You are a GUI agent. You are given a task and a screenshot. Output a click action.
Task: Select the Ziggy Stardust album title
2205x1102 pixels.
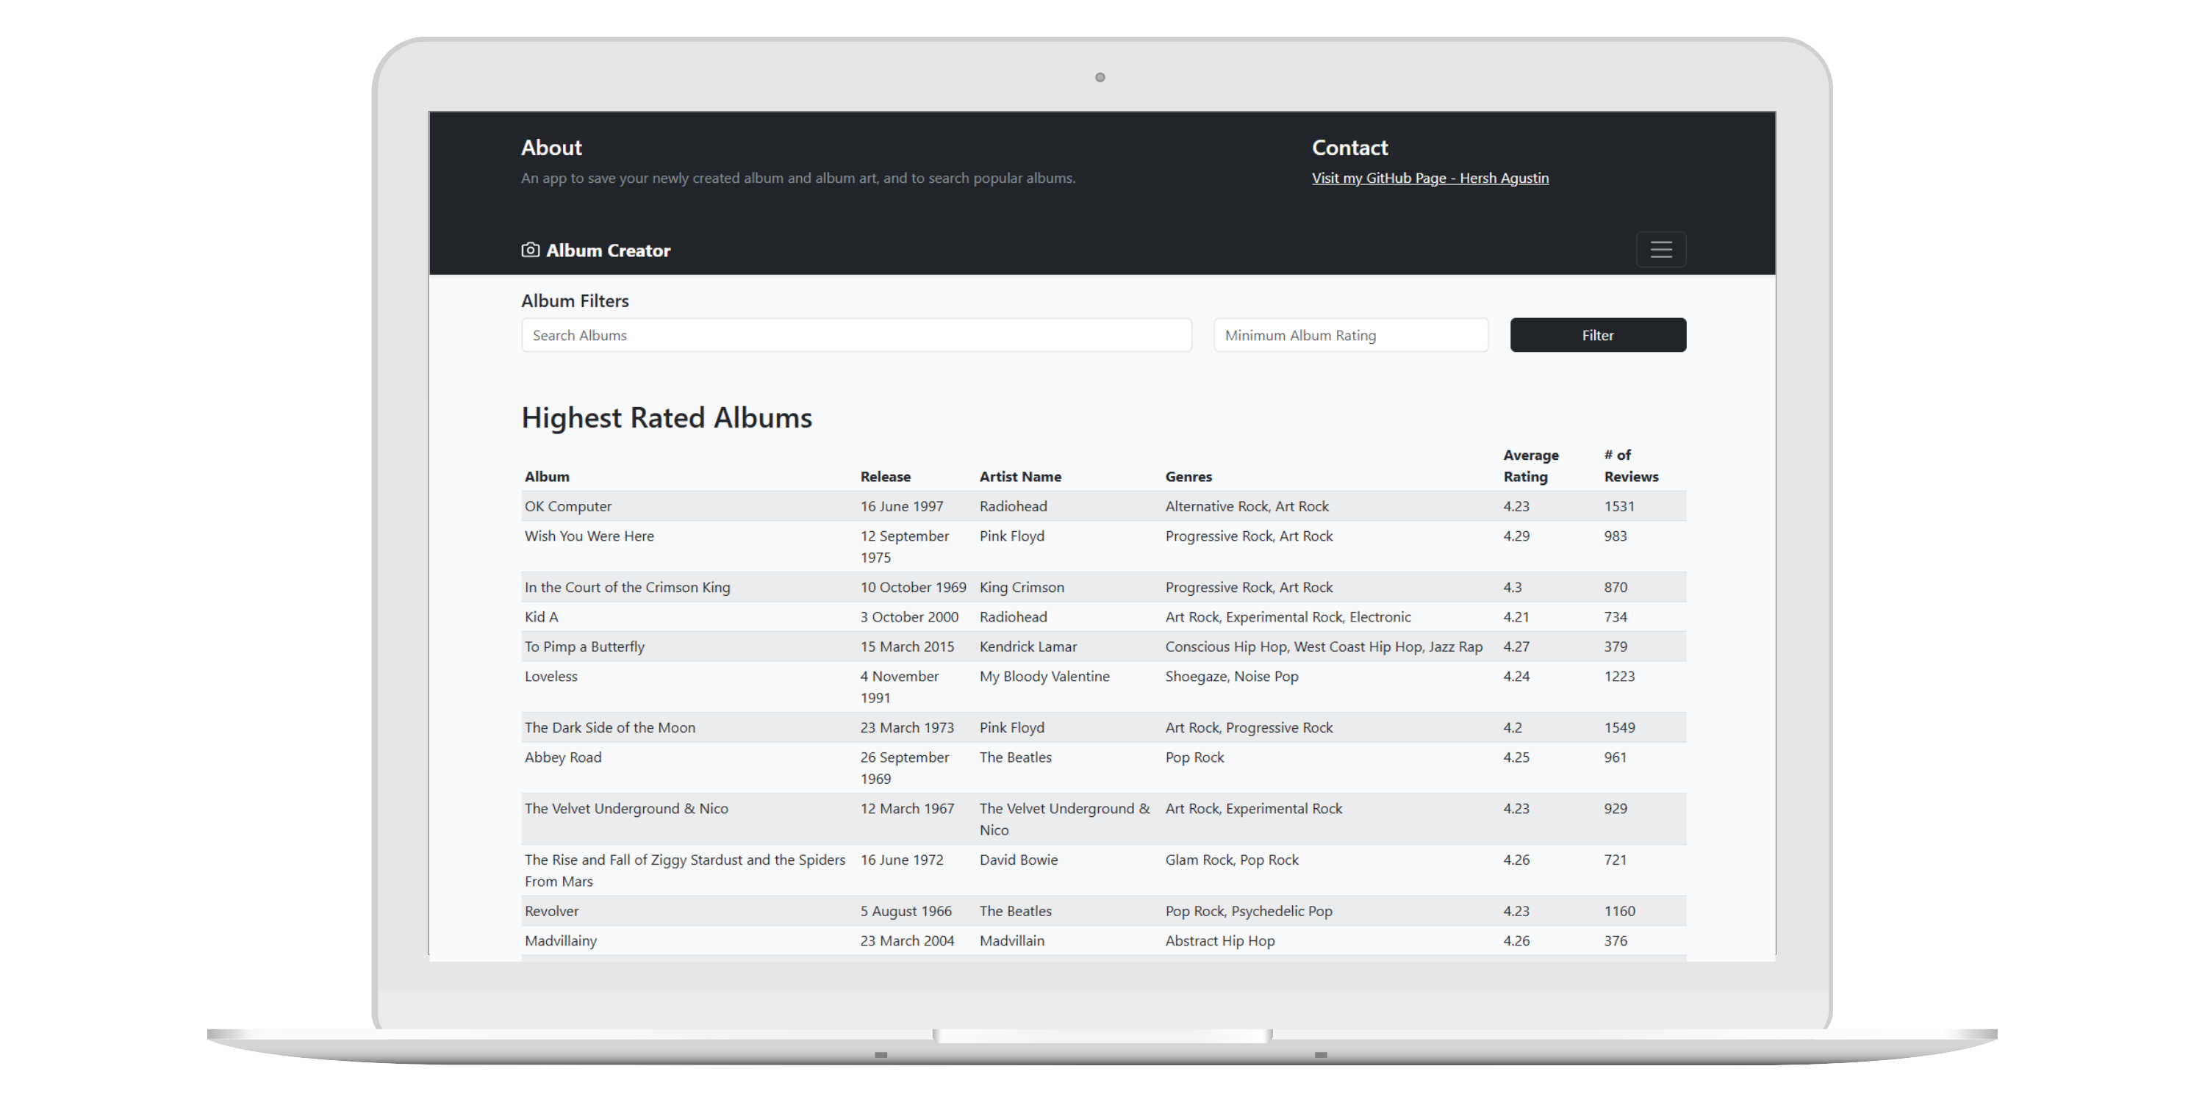tap(685, 870)
